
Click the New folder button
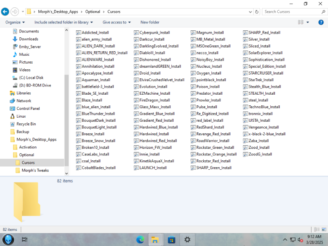click(150, 22)
